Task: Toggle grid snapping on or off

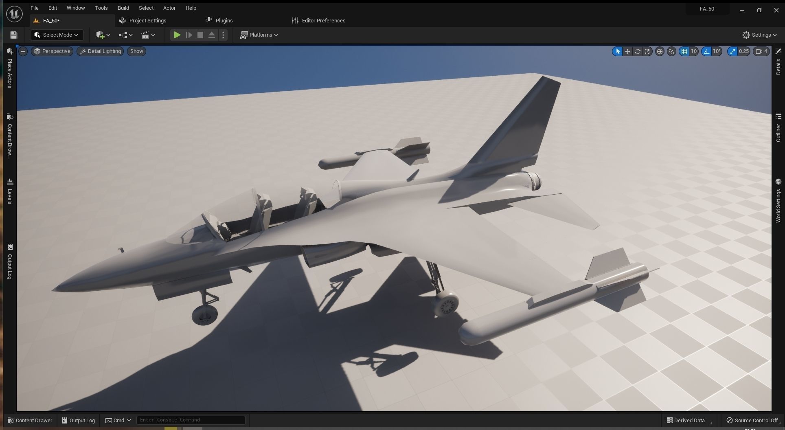Action: click(x=684, y=51)
